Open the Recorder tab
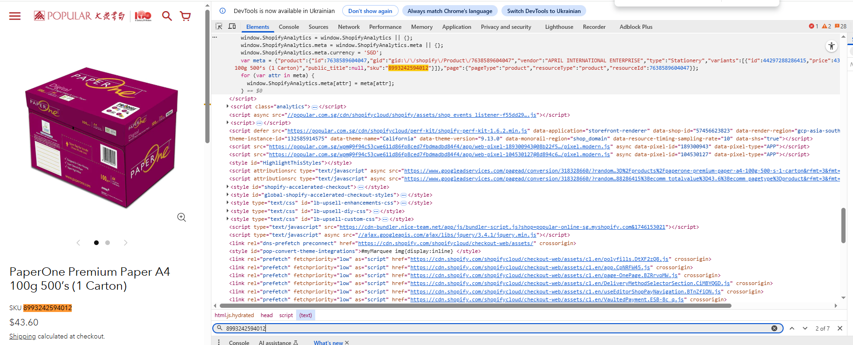The image size is (853, 345). point(594,27)
